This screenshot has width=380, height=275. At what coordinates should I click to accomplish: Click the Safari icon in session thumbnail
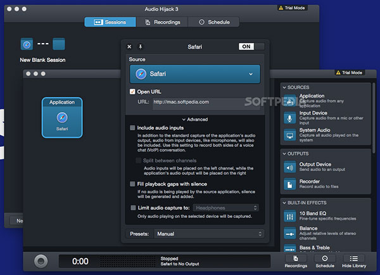(27, 44)
